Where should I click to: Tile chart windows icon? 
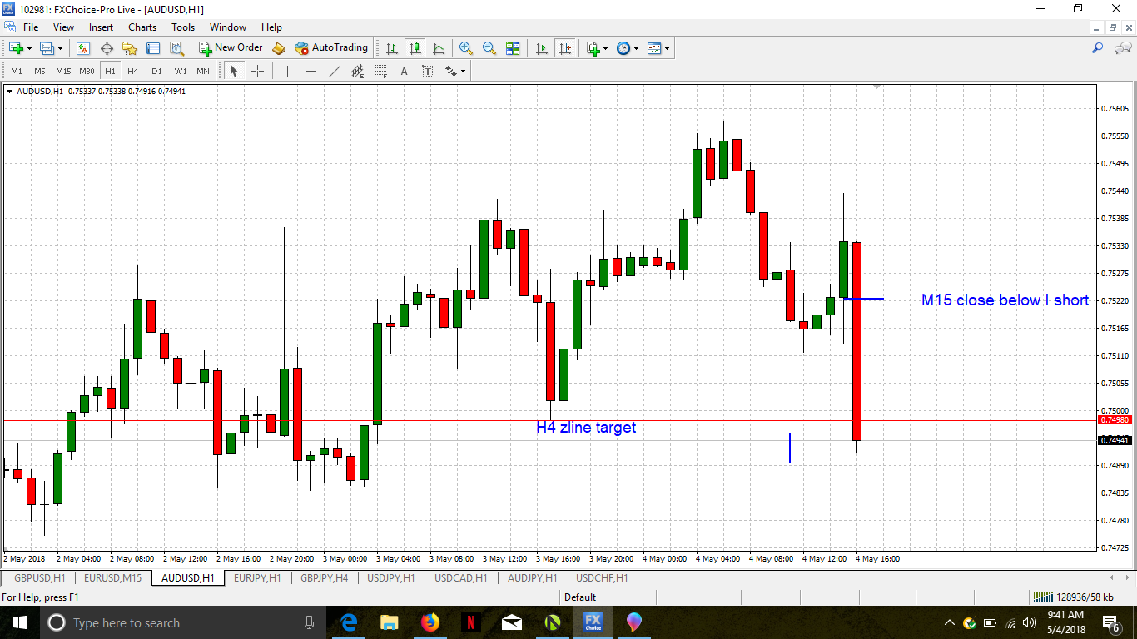tap(513, 48)
